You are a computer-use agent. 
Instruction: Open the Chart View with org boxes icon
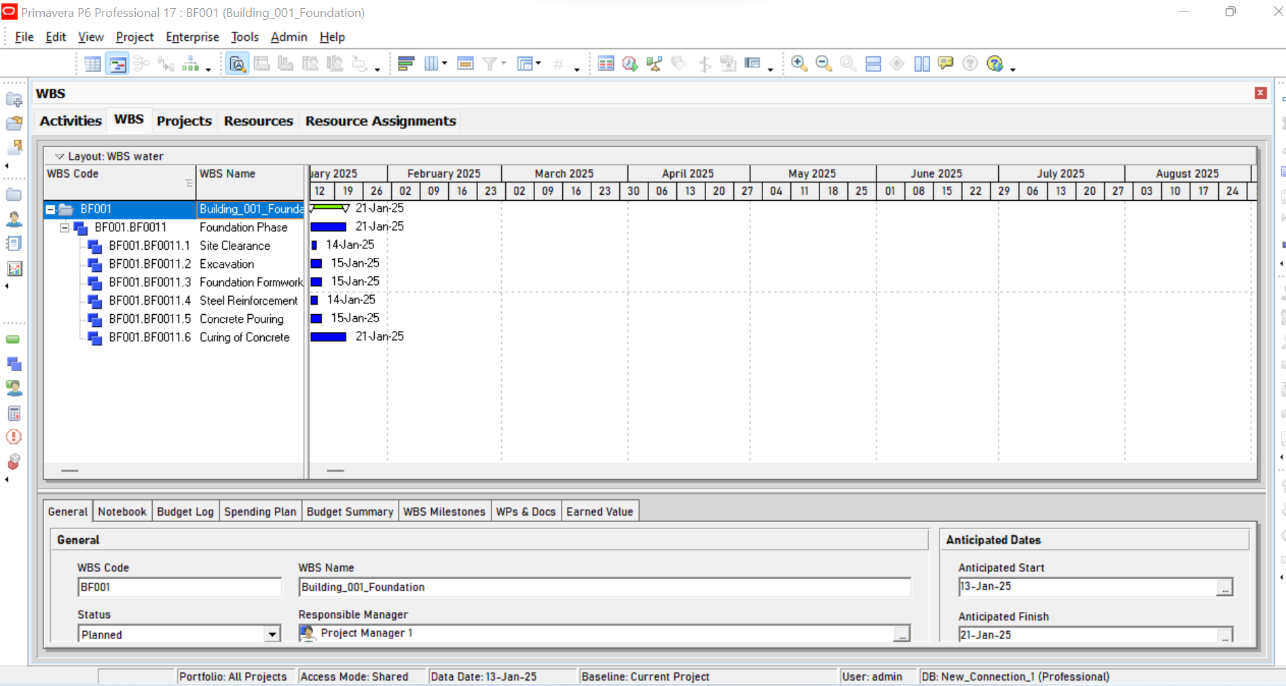point(191,64)
